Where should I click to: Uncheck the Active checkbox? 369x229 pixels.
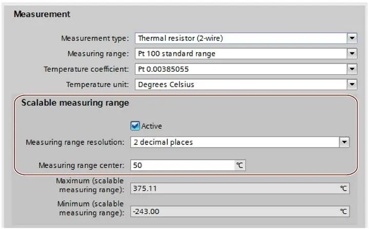(135, 126)
